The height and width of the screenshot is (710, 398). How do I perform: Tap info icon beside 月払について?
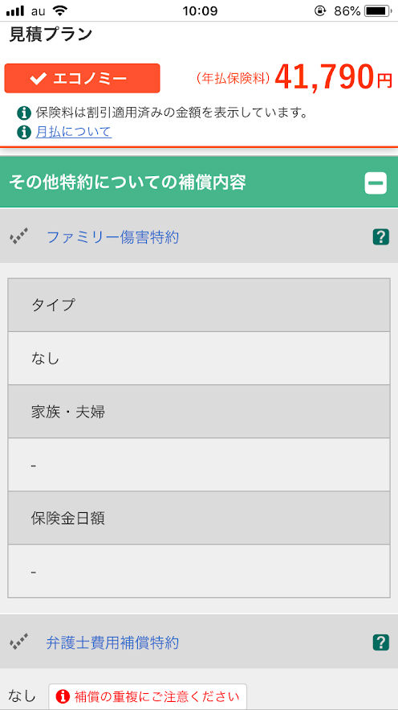click(x=24, y=132)
